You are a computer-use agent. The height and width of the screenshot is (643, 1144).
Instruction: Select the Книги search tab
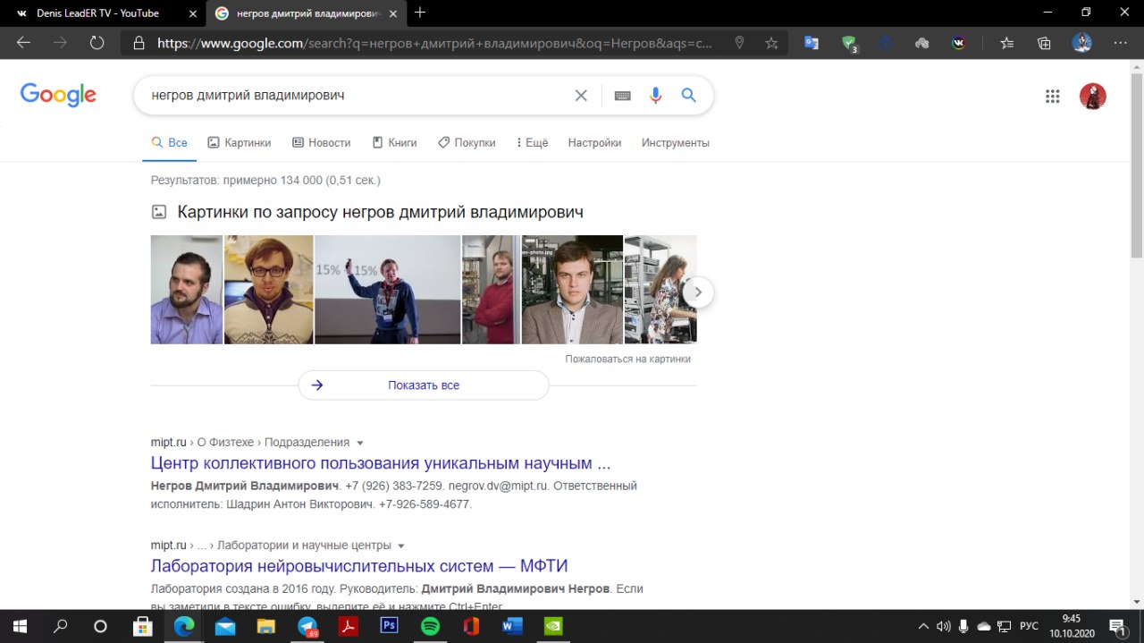[394, 142]
